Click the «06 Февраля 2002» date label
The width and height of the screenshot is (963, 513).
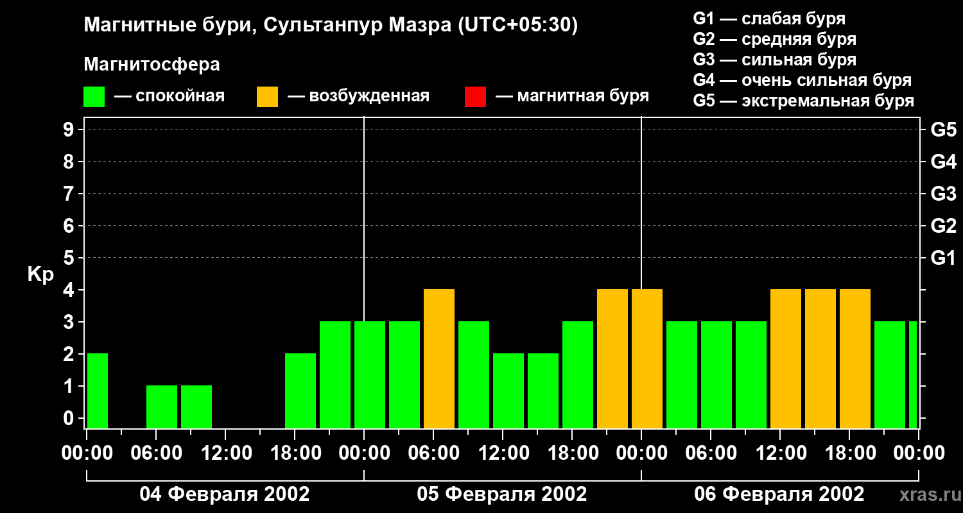[779, 494]
